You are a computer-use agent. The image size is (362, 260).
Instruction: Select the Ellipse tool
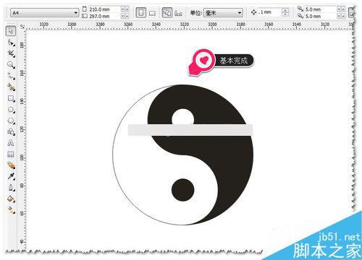point(11,110)
